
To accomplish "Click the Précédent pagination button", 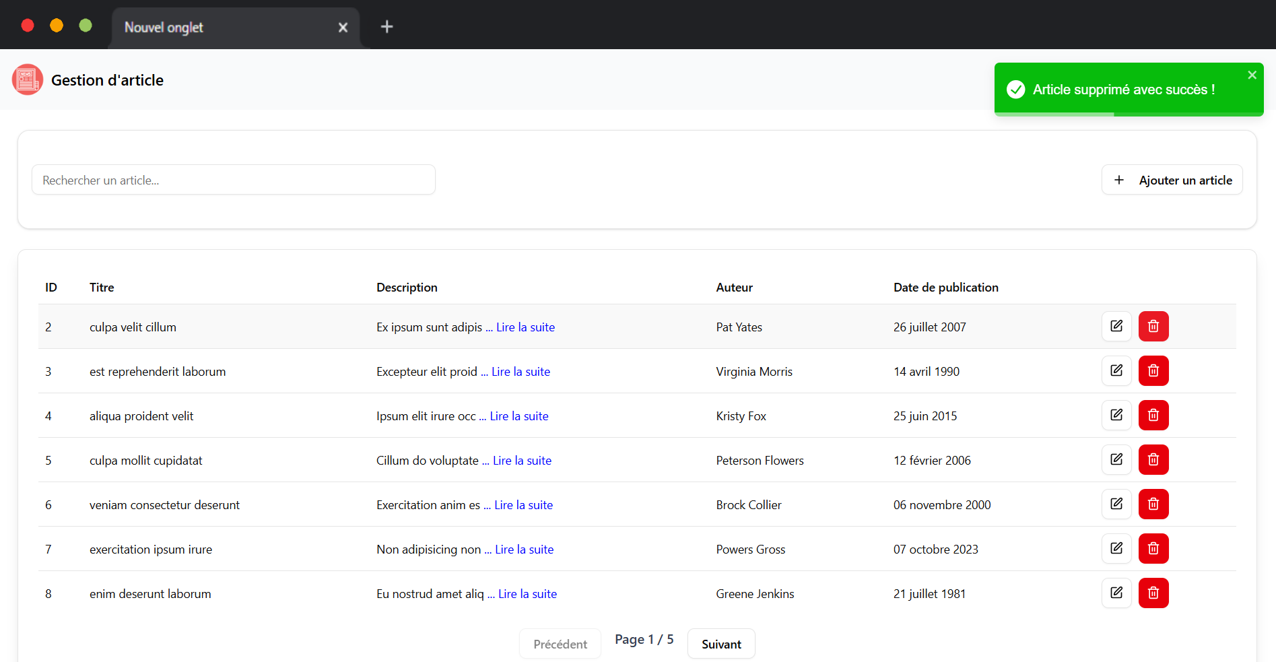I will tap(560, 644).
